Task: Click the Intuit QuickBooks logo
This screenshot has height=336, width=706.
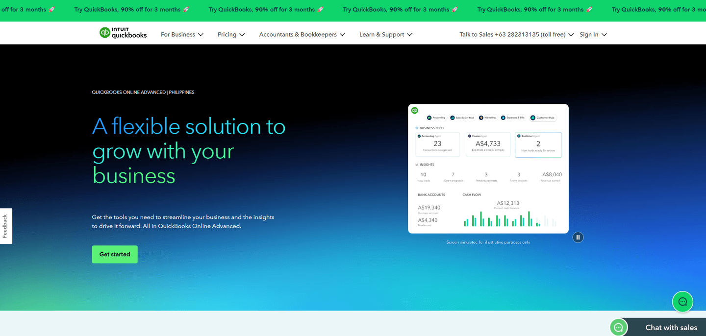Action: coord(123,33)
